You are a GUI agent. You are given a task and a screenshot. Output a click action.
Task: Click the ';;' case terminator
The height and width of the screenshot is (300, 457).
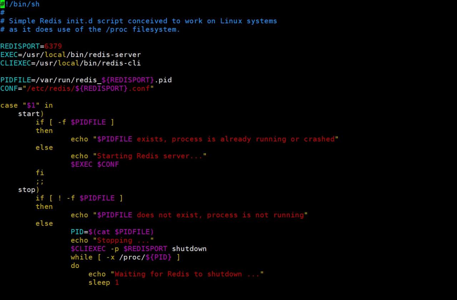click(40, 182)
